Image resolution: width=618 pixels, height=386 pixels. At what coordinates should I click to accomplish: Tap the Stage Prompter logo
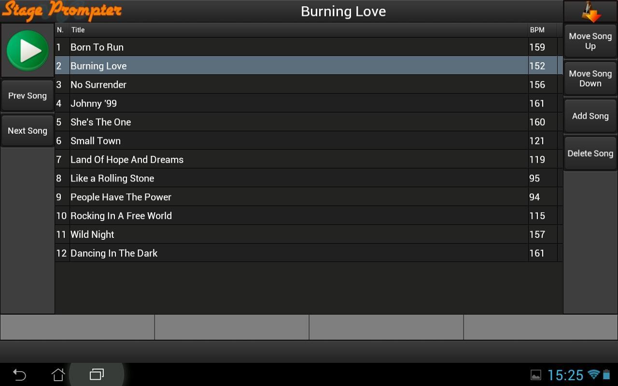[x=61, y=11]
